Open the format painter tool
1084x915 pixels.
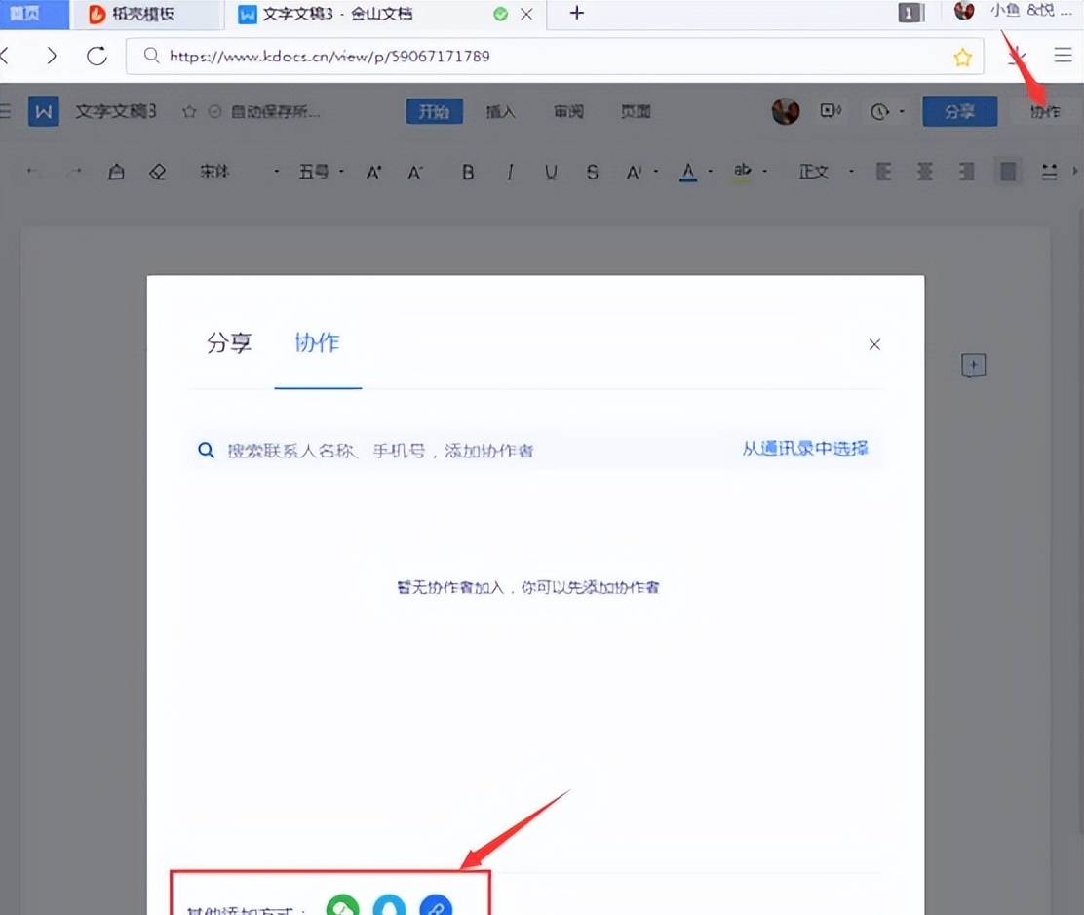[x=116, y=171]
